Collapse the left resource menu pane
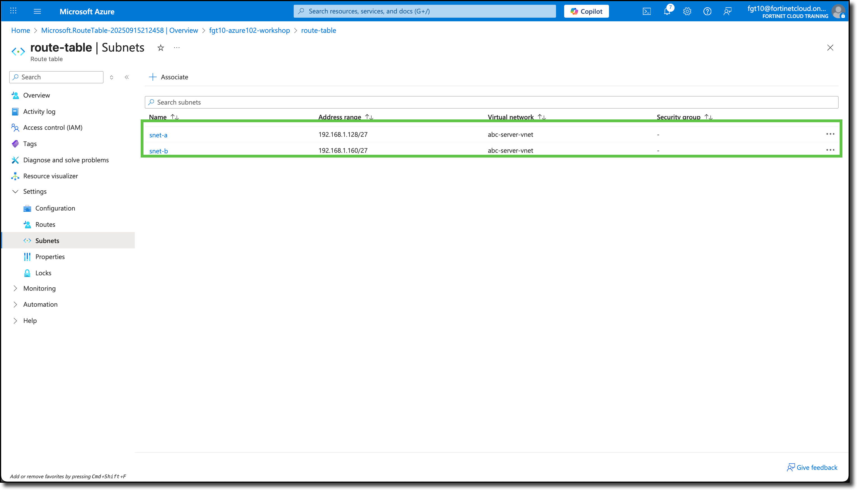This screenshot has width=857, height=490. tap(127, 77)
